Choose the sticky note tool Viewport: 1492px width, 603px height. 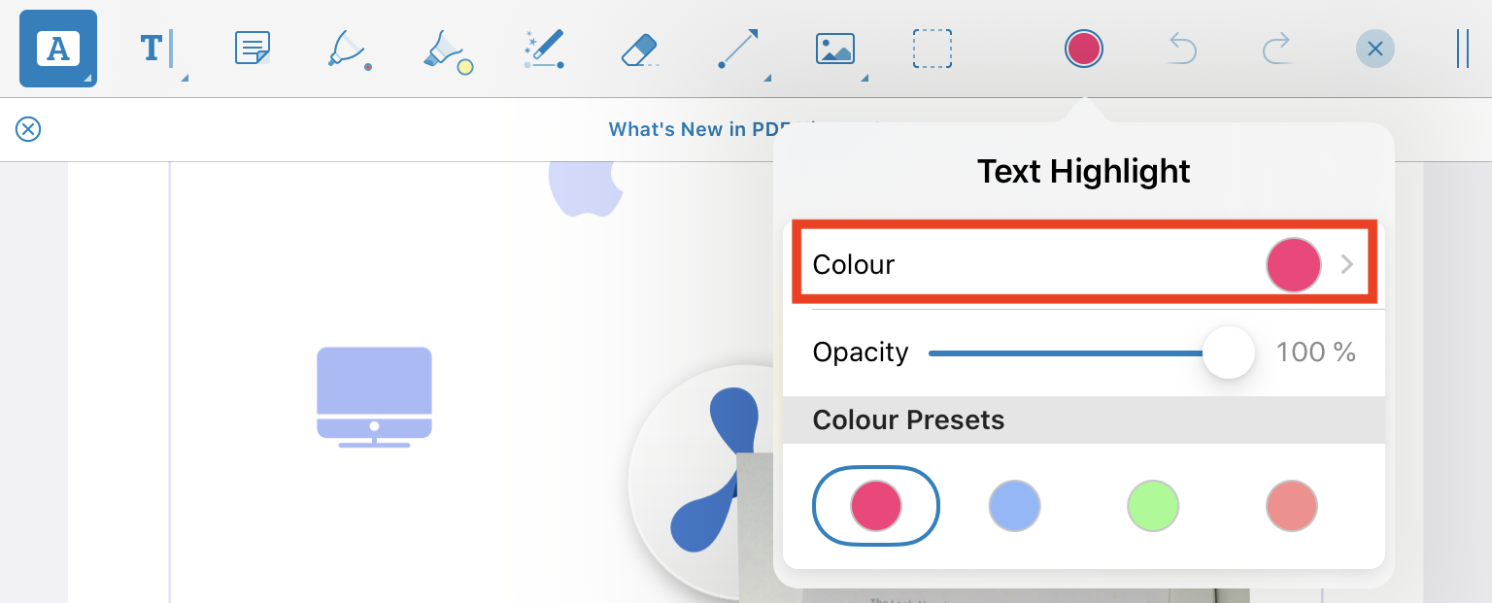[253, 49]
